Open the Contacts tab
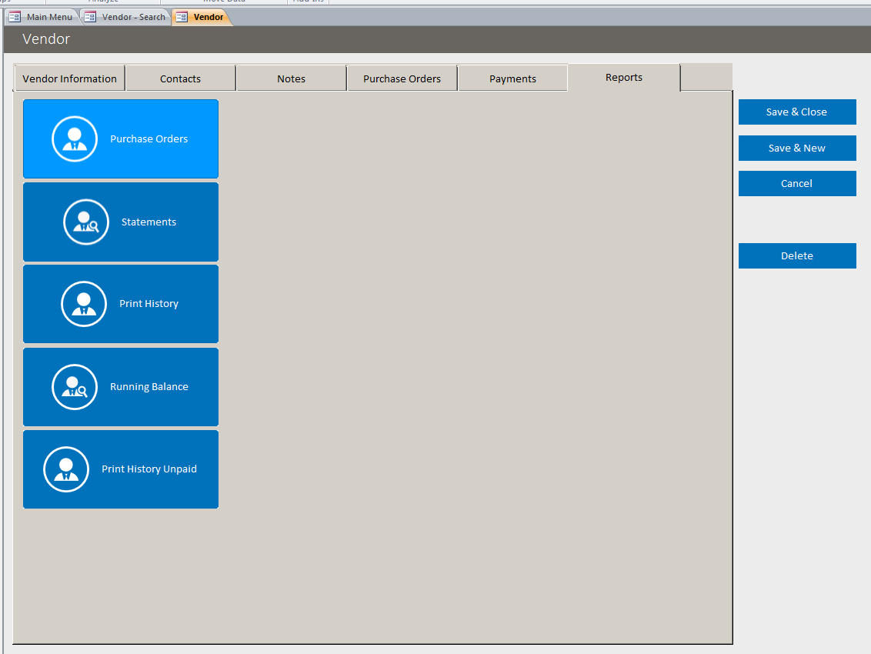871x654 pixels. pos(181,78)
